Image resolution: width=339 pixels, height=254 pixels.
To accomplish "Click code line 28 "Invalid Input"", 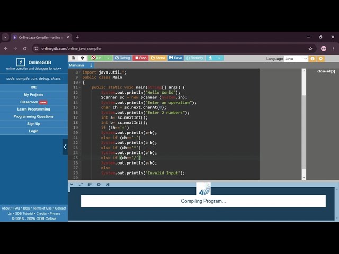I will pos(143,173).
